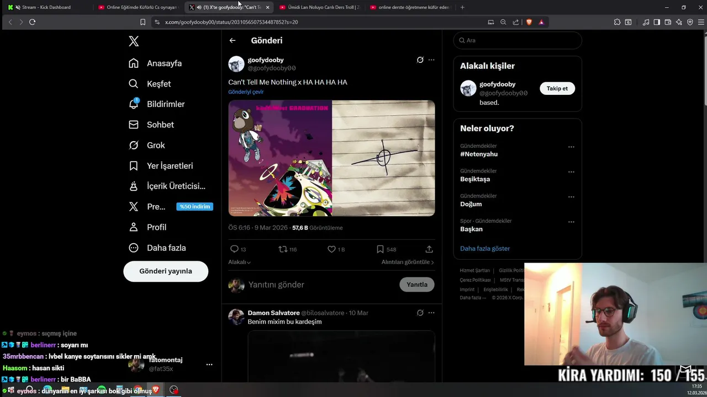Open more options for #Netenyahu trend
Image resolution: width=707 pixels, height=397 pixels.
click(x=571, y=147)
